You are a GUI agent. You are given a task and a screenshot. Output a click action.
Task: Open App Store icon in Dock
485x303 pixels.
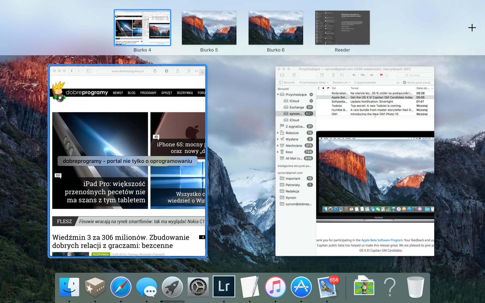(301, 287)
